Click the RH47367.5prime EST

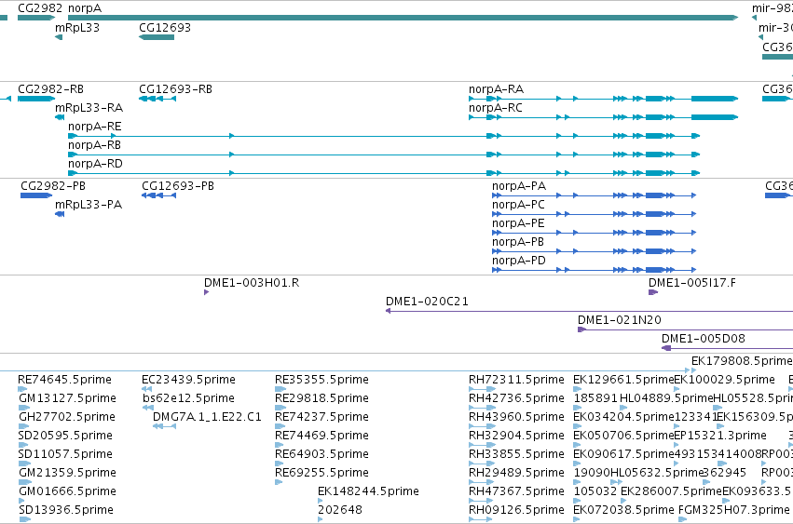point(482,501)
